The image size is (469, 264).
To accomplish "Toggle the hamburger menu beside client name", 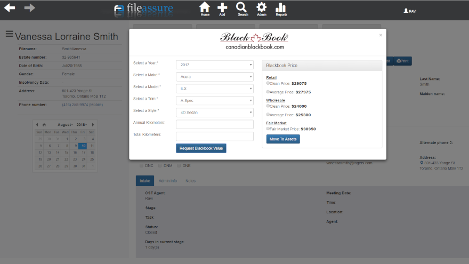I will 9,34.
